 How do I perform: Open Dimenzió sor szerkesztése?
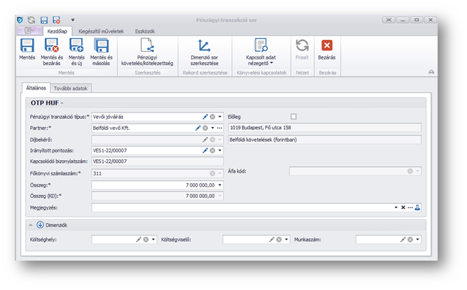(x=206, y=47)
